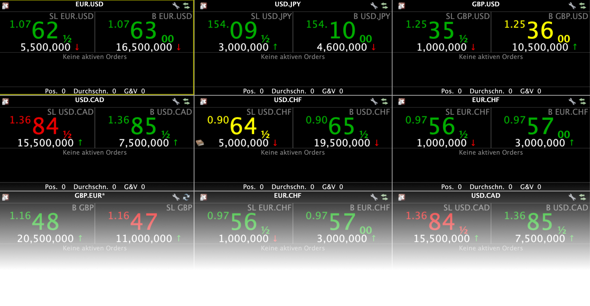Screen dimensions: 590x306
Task: Click swap-arrows icon in GBP.USD panel header
Action: 582,6
